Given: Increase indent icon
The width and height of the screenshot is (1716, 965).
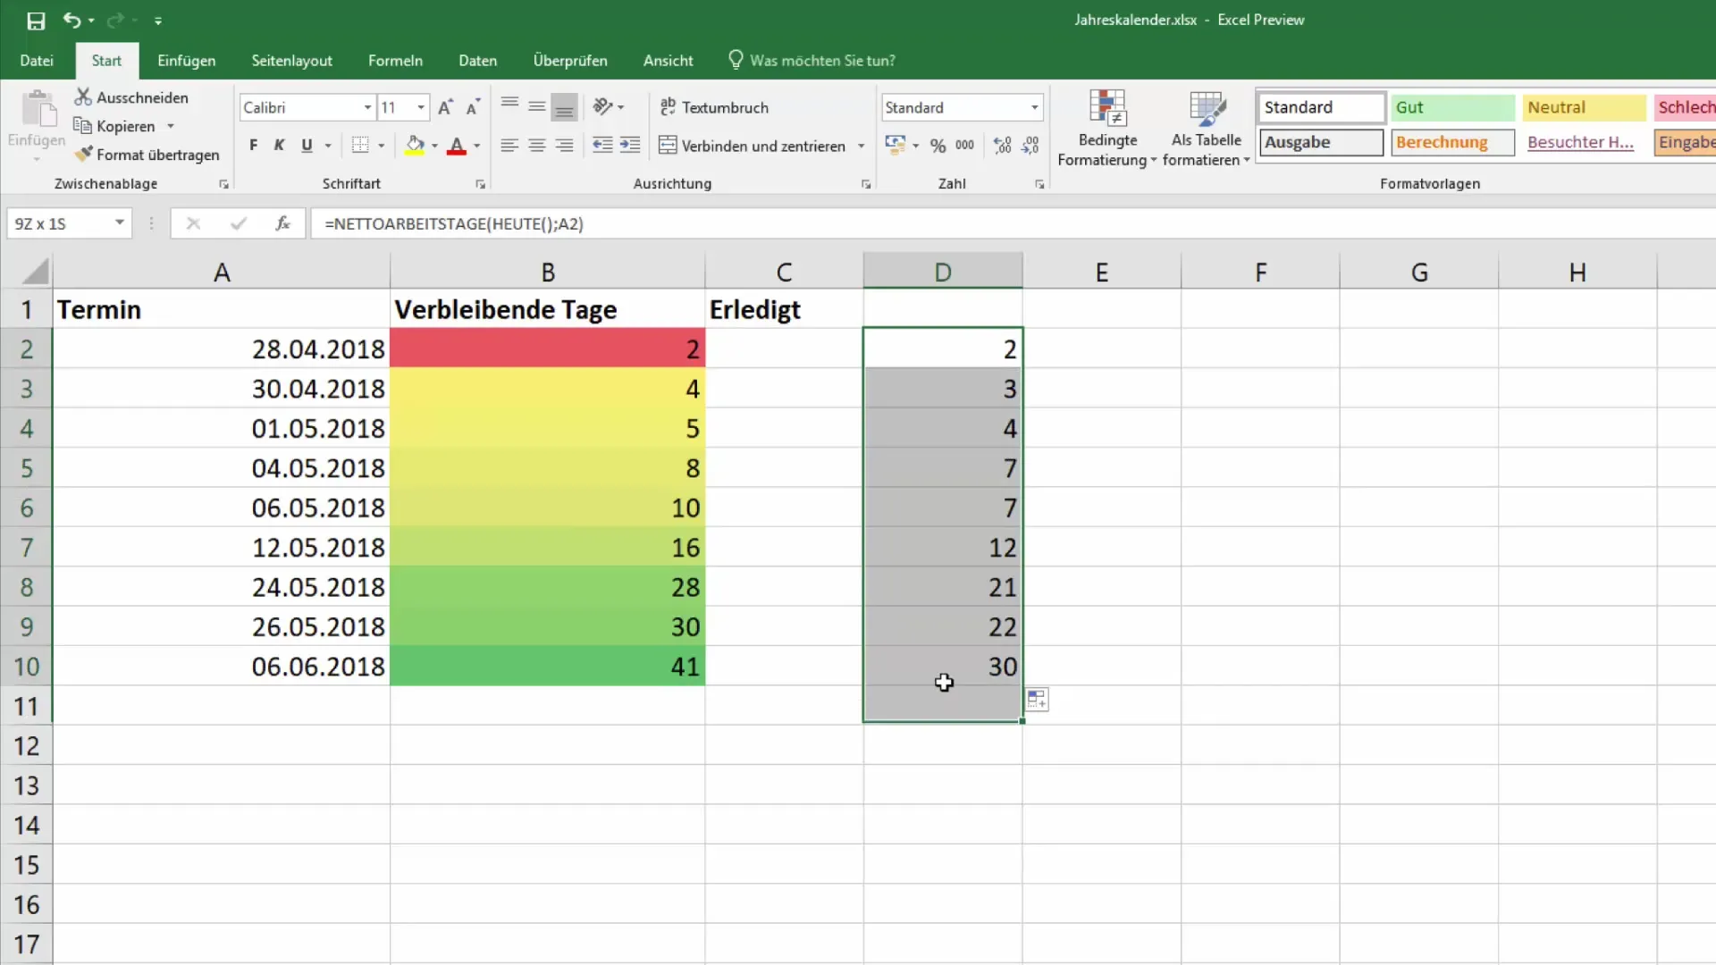Looking at the screenshot, I should coord(630,145).
